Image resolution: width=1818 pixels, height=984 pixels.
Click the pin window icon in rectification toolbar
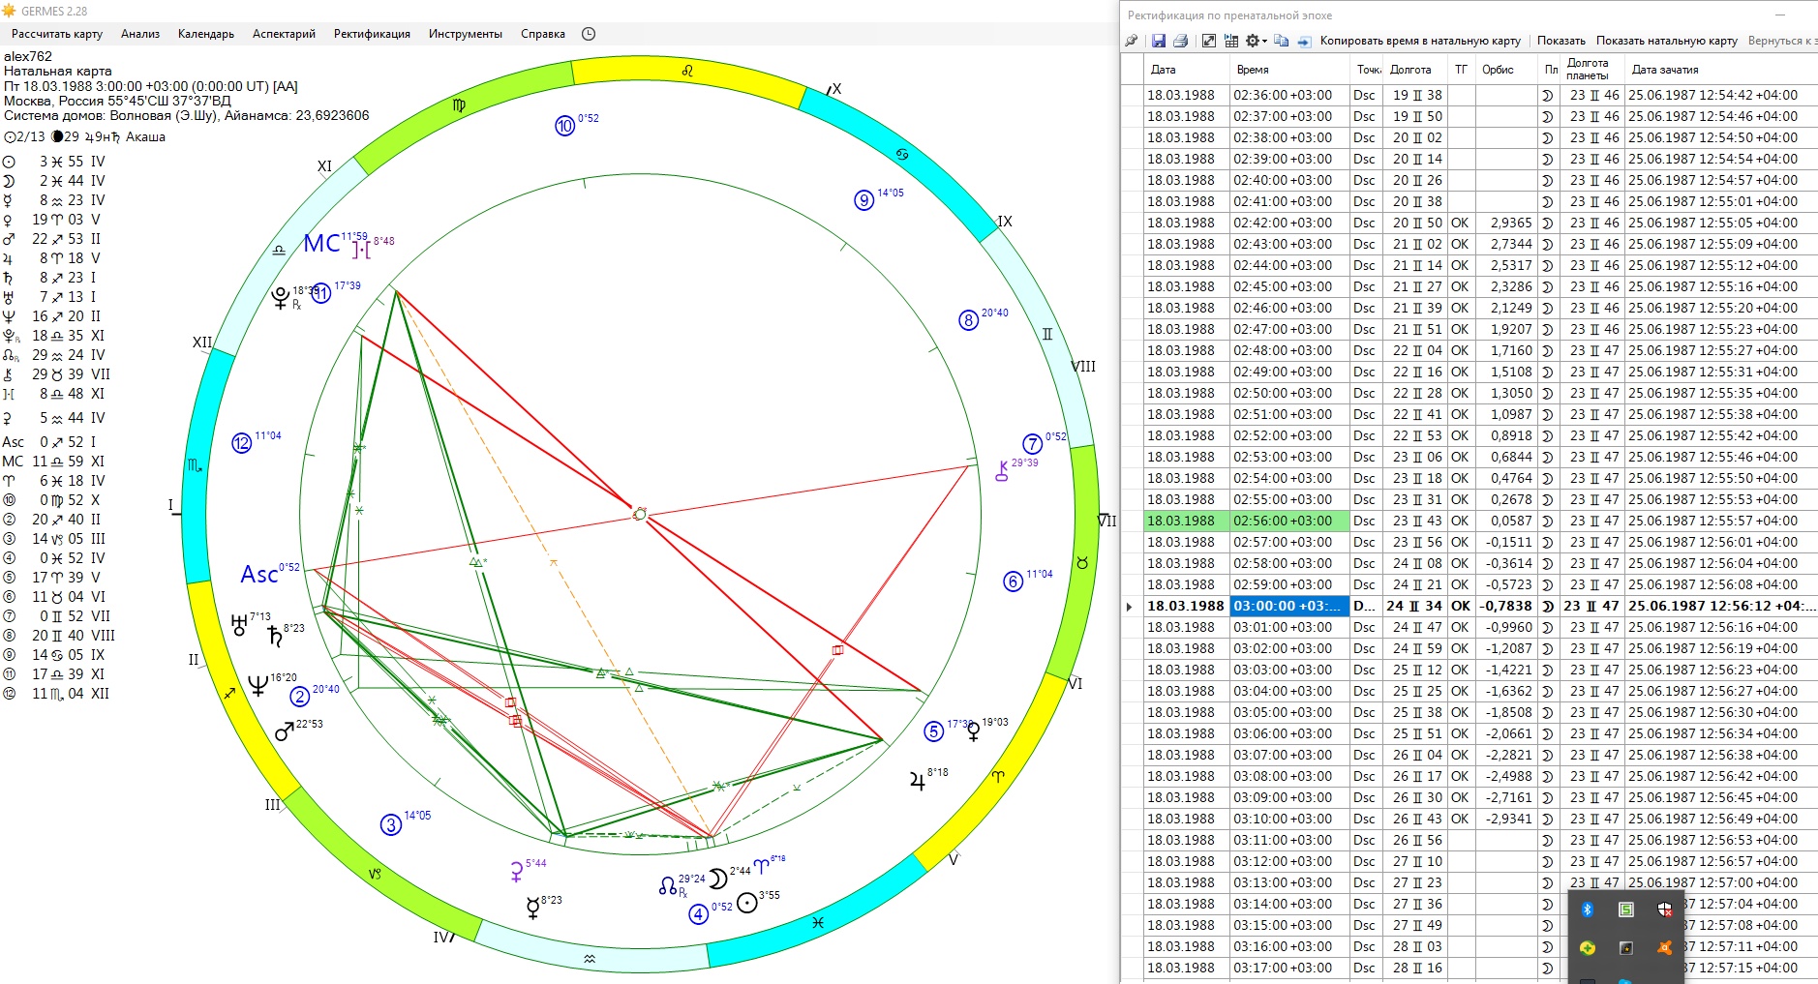tap(1132, 41)
